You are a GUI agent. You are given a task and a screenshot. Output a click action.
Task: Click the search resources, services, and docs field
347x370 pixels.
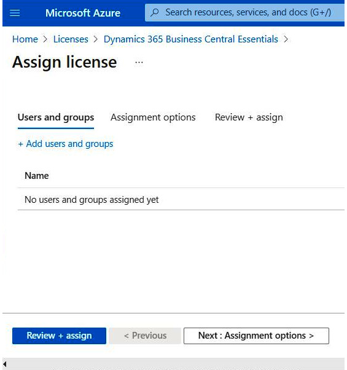(x=245, y=12)
